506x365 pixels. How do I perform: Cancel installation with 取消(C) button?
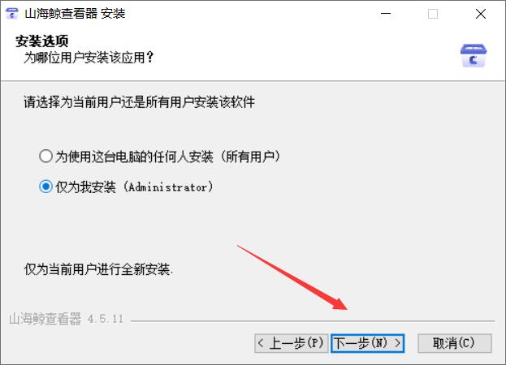[x=455, y=343]
